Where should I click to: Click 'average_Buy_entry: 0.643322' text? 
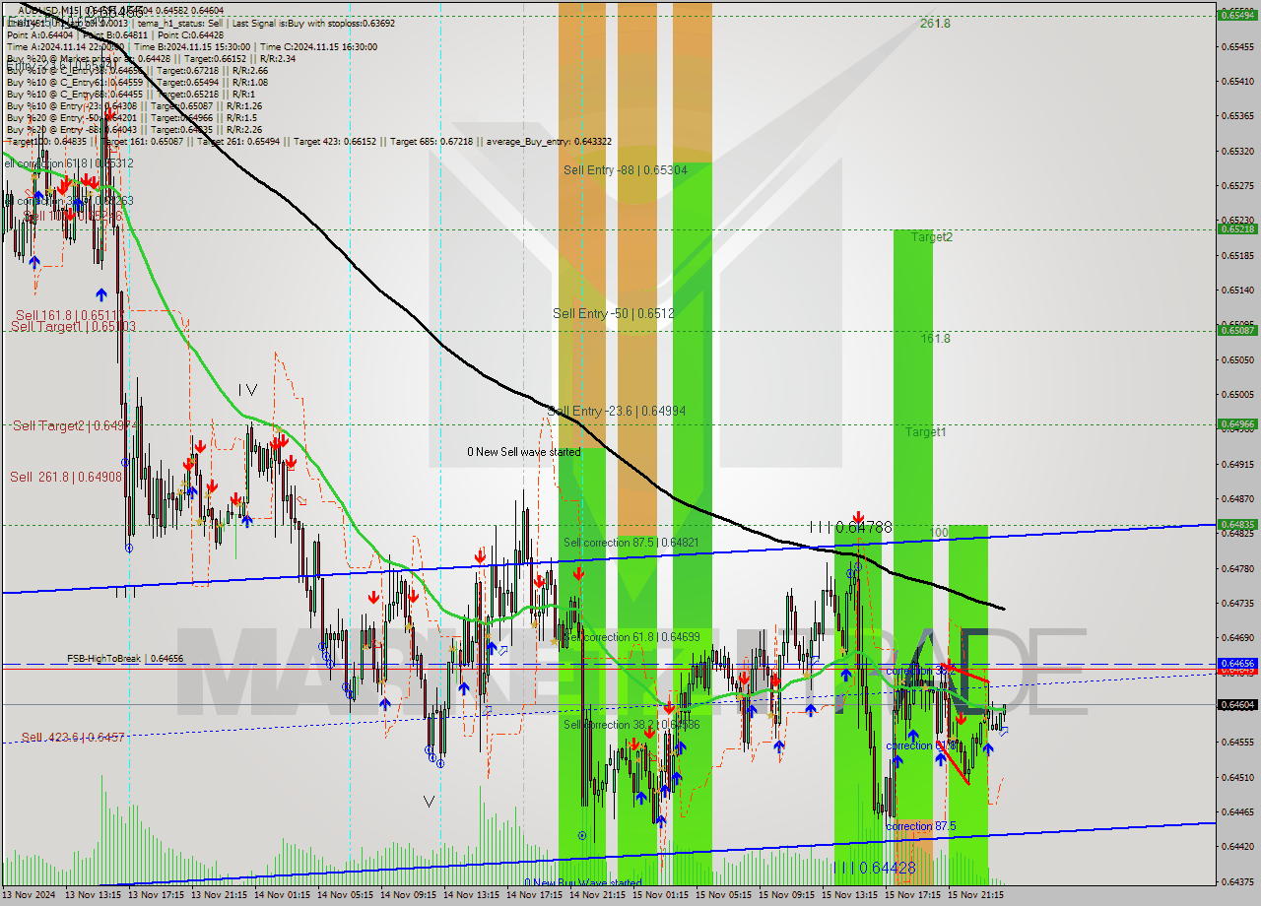coord(549,142)
